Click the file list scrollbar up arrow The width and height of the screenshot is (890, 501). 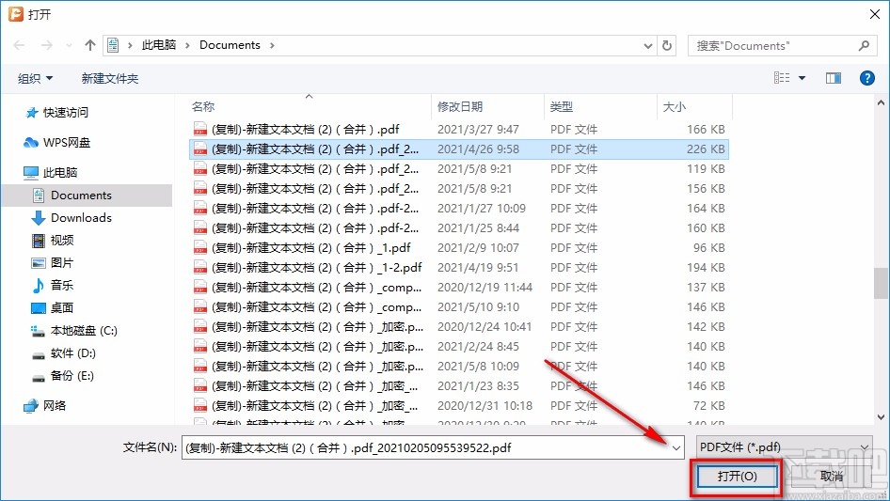(x=881, y=103)
